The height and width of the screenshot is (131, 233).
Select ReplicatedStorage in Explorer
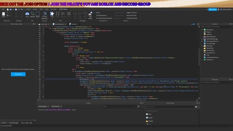(x=212, y=39)
